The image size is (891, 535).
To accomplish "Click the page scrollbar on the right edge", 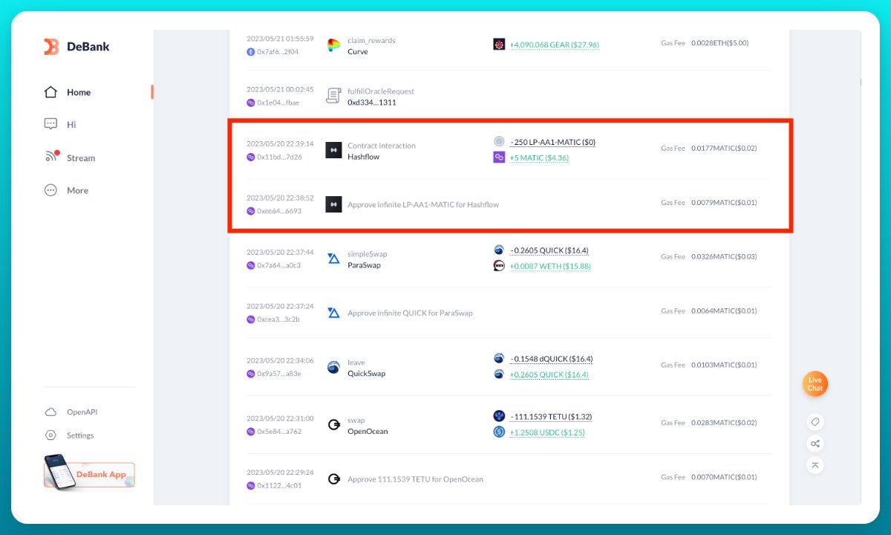I will [861, 82].
